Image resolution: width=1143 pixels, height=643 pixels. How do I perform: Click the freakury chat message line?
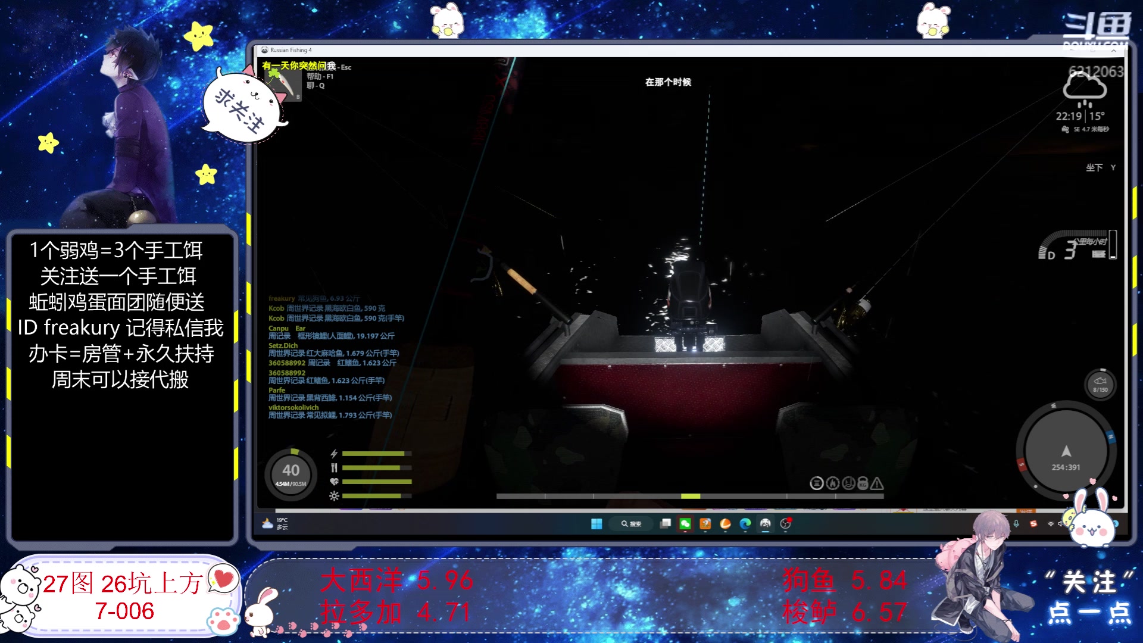click(x=314, y=298)
